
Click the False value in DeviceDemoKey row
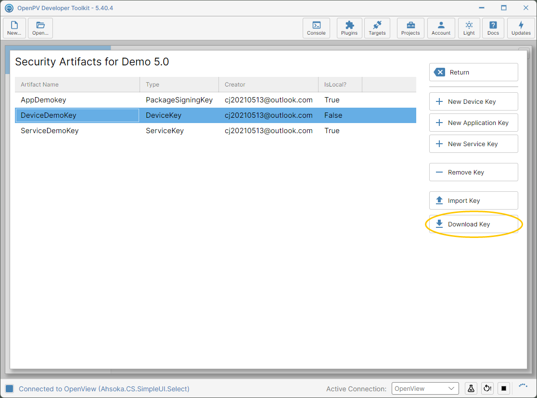333,115
